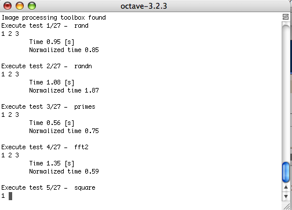Click the split pane icon above the scrollbar
The width and height of the screenshot is (292, 210).
click(286, 17)
